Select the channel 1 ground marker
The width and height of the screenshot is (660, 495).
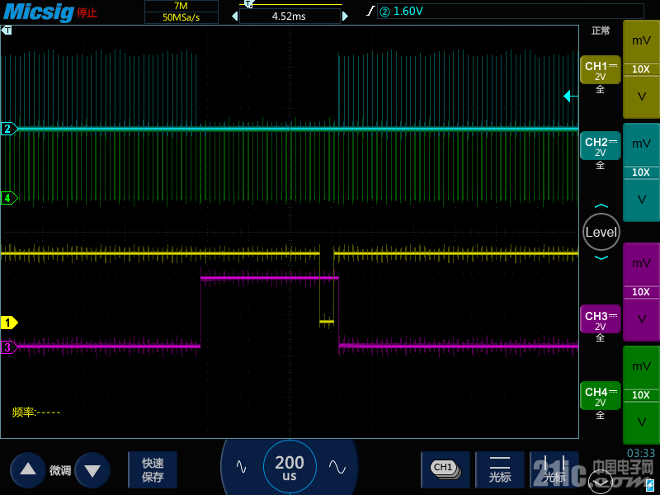[9, 323]
